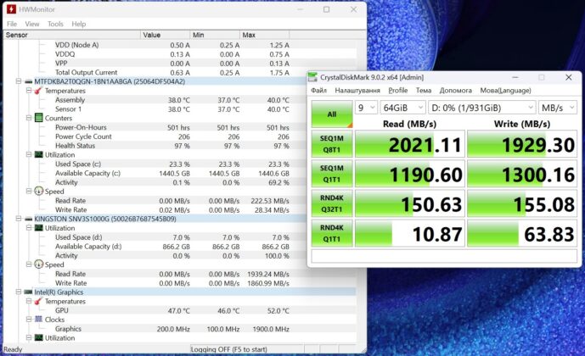Click the Sensor column header
Screen dimensions: 585x356
tap(71, 35)
